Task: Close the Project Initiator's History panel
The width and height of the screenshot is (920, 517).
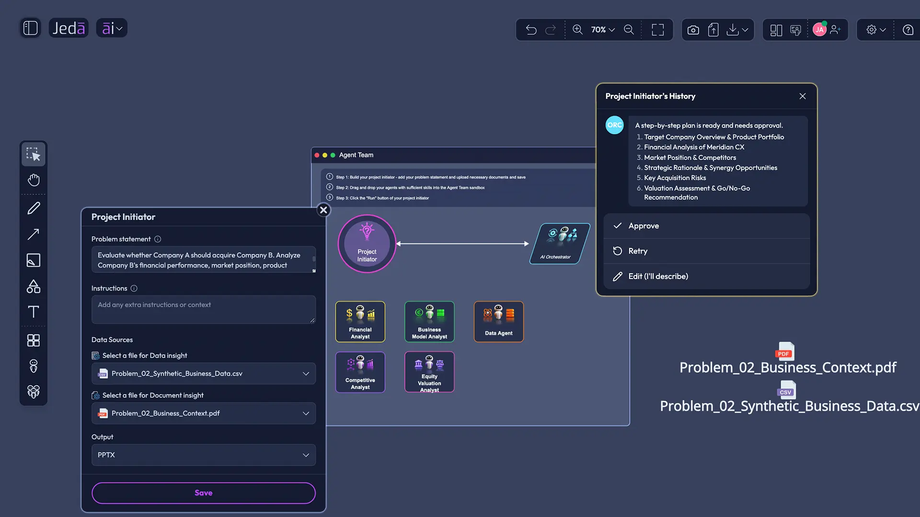Action: [803, 96]
